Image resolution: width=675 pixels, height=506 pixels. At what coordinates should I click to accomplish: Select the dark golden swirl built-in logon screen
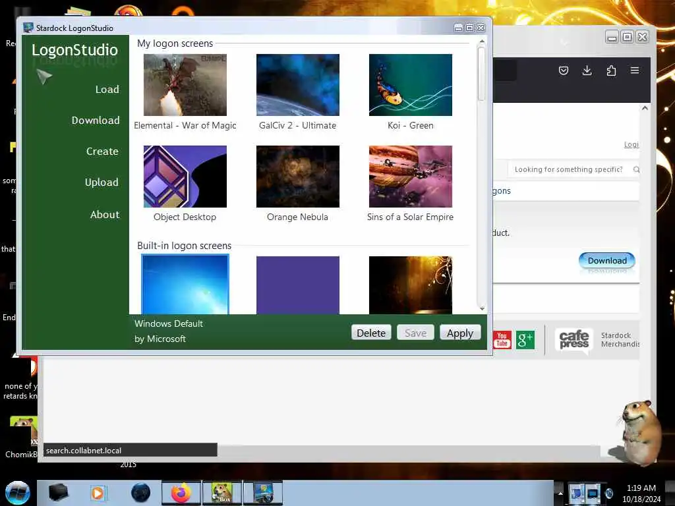(411, 285)
